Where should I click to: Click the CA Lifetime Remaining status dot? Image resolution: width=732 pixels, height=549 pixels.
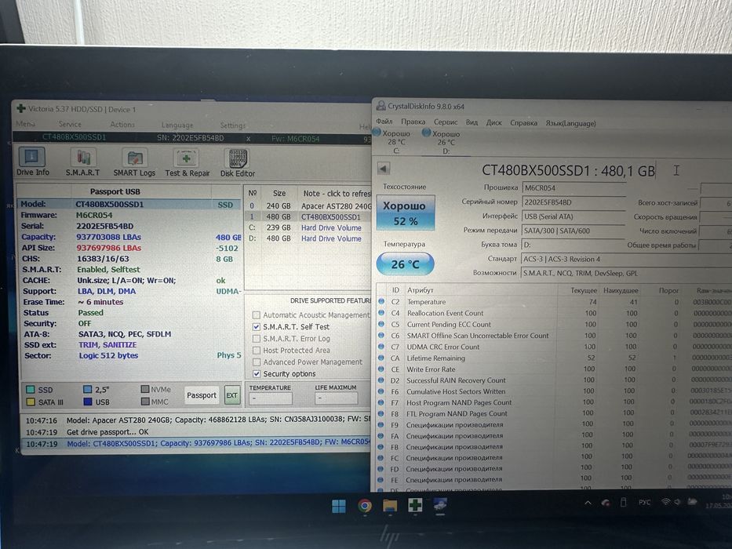pyautogui.click(x=381, y=358)
